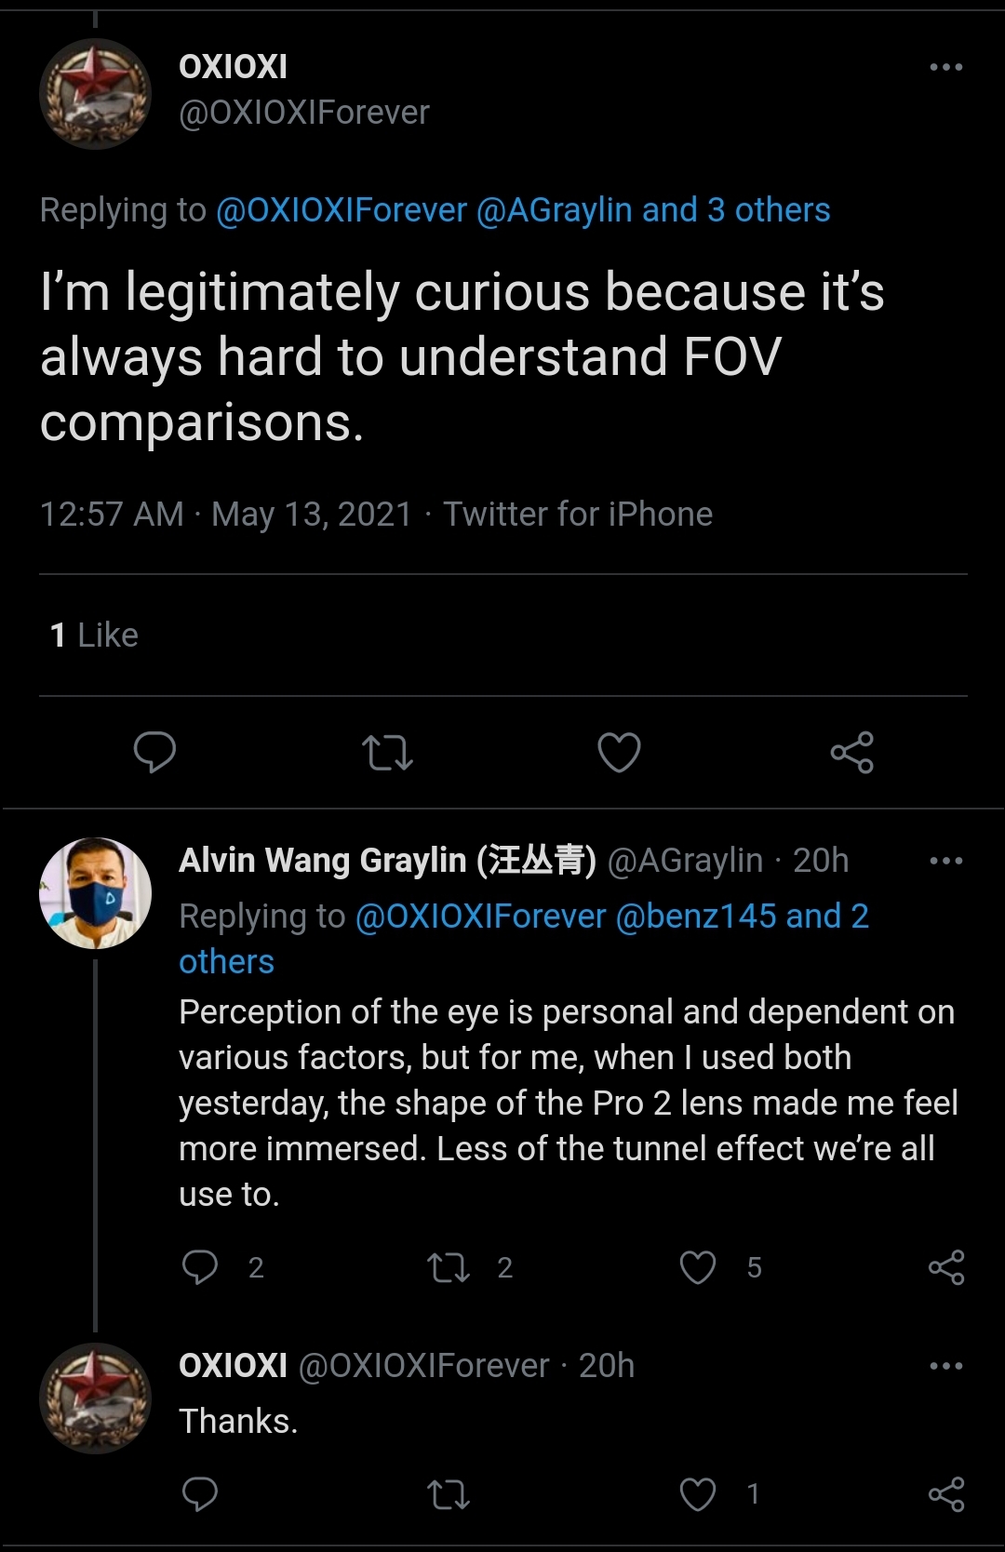This screenshot has width=1005, height=1552.
Task: Reply to Alvin Wang Graylin's tweet
Action: point(200,1267)
